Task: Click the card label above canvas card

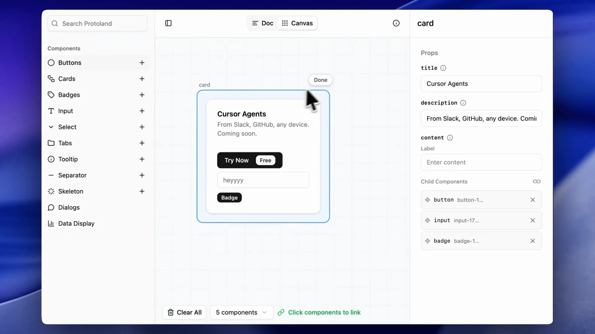Action: pos(204,85)
